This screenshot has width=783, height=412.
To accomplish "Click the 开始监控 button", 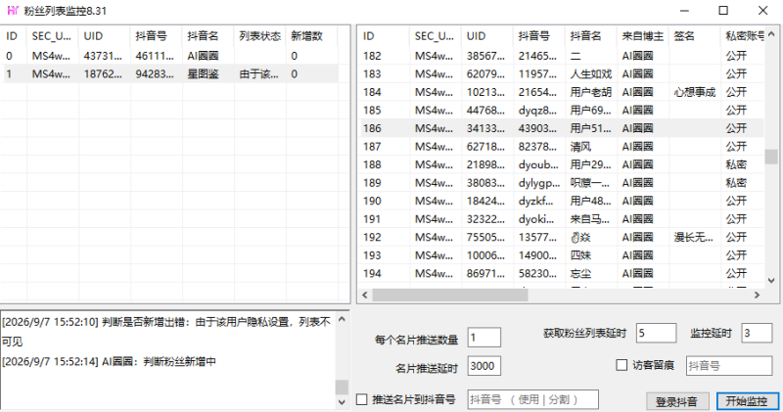I will pos(747,401).
